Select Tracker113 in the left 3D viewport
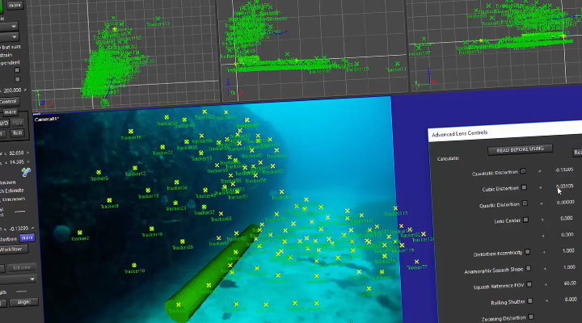Image resolution: width=582 pixels, height=323 pixels. [x=158, y=19]
